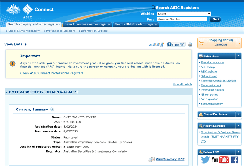Click the locality value SYDNEY NSW 2000
This screenshot has width=244, height=166.
tap(77, 147)
